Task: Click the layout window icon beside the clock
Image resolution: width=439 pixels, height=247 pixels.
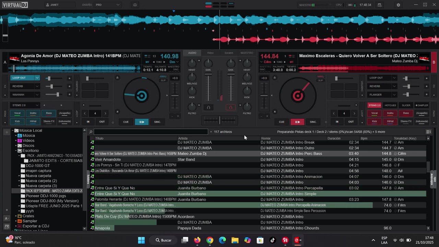Action: [x=380, y=5]
